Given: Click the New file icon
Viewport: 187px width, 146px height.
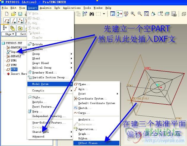Looking at the screenshot, I should click(7, 14).
